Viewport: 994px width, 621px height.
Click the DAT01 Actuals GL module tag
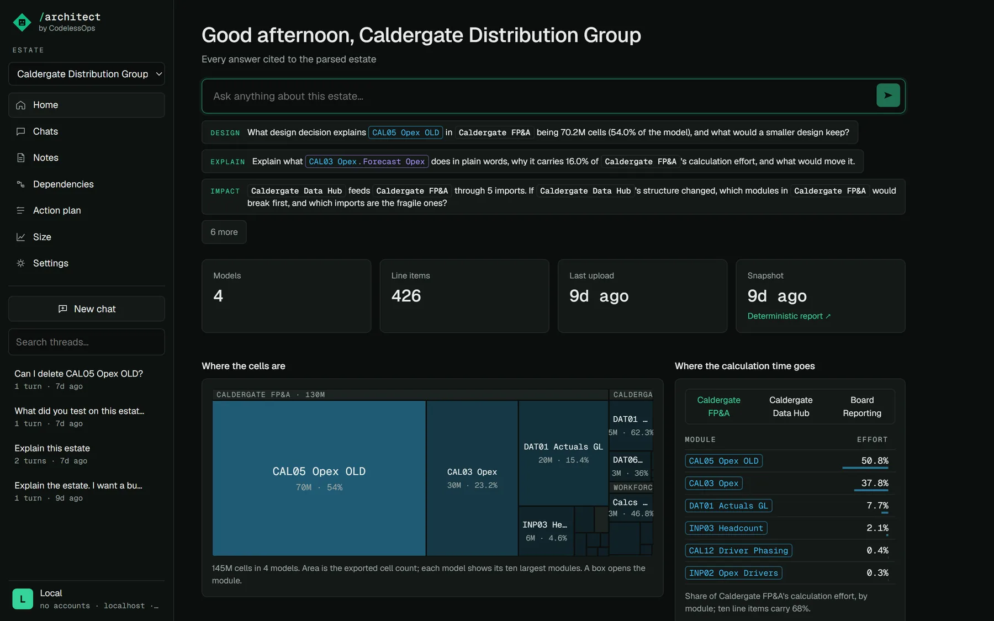[728, 506]
